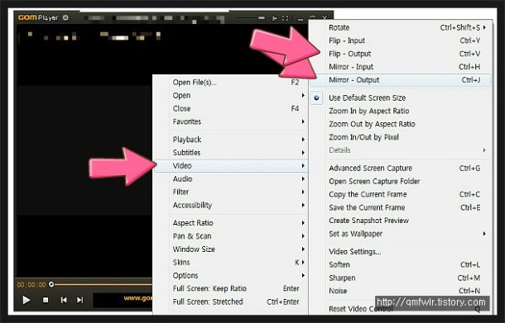Apply the Noise video effect

coord(401,291)
